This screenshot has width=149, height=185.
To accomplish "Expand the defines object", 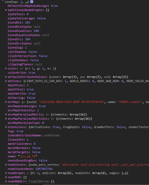I will 6,81.
